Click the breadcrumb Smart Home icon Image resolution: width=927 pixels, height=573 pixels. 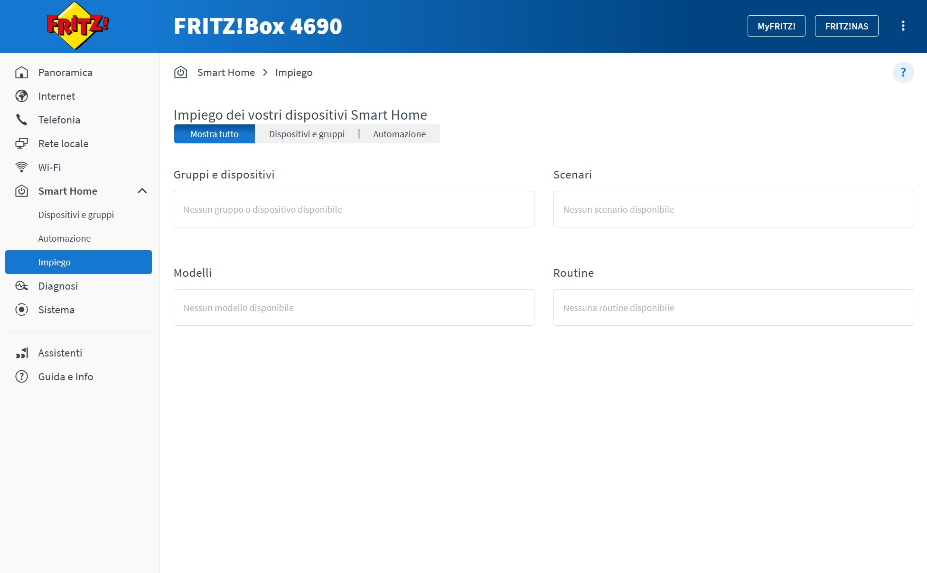(180, 72)
